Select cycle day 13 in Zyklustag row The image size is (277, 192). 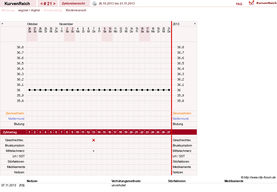click(x=94, y=132)
